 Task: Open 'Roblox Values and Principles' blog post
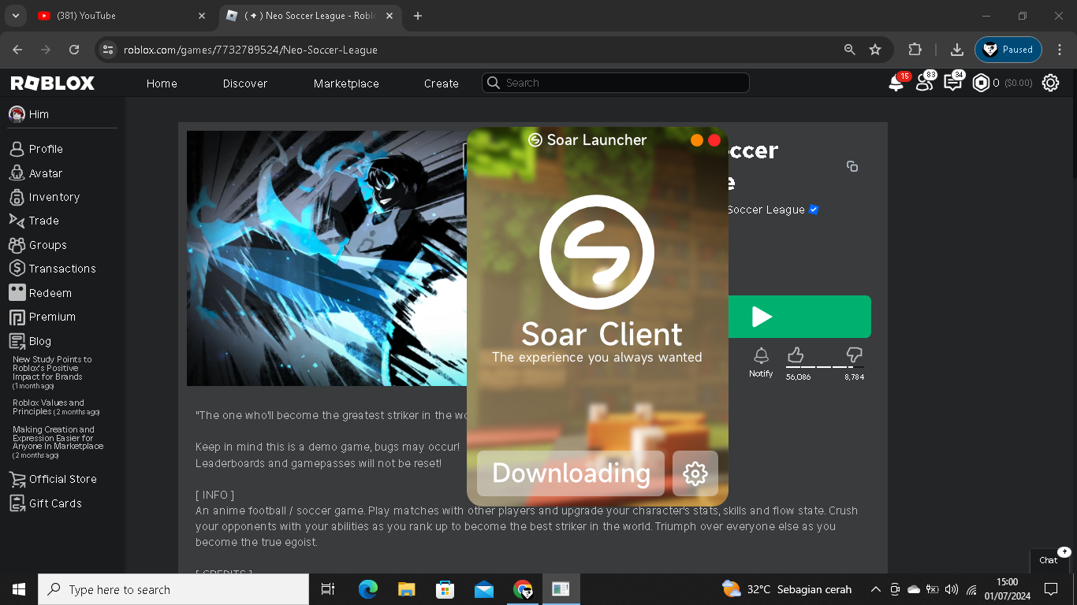(x=56, y=407)
